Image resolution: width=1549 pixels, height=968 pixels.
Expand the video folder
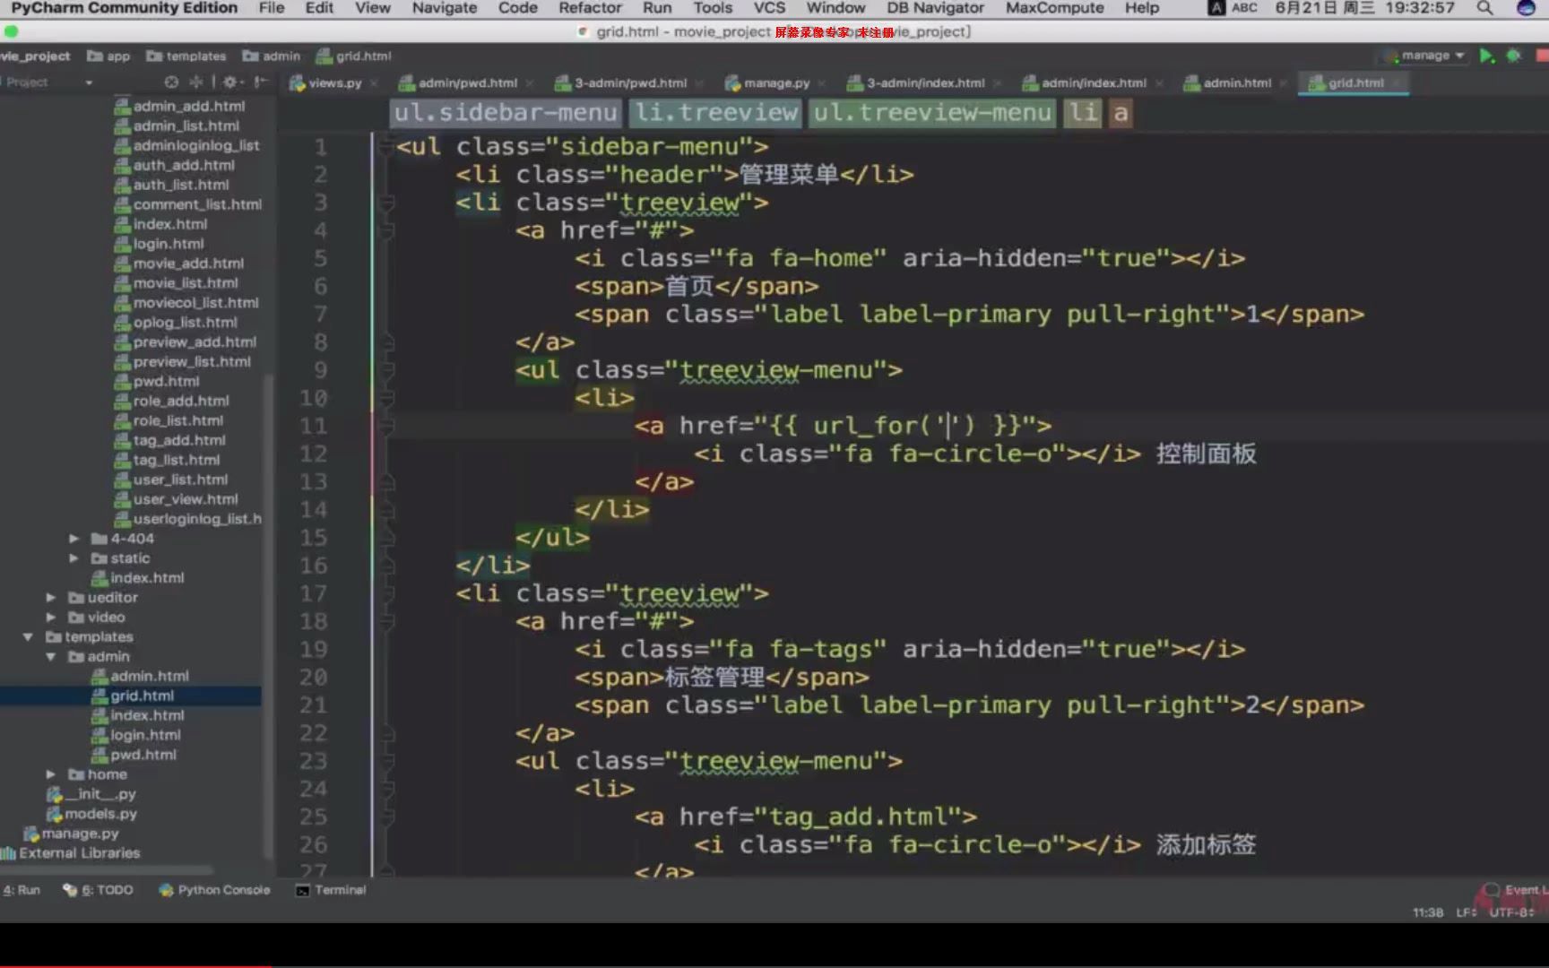pyautogui.click(x=51, y=618)
